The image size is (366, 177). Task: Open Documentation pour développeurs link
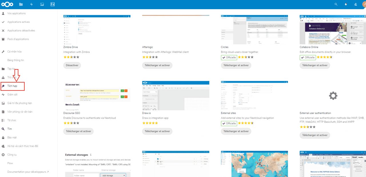click(28, 172)
